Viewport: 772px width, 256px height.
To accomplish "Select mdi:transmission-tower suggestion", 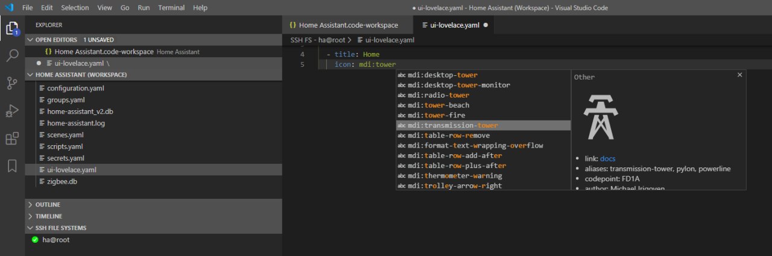I will click(x=452, y=125).
